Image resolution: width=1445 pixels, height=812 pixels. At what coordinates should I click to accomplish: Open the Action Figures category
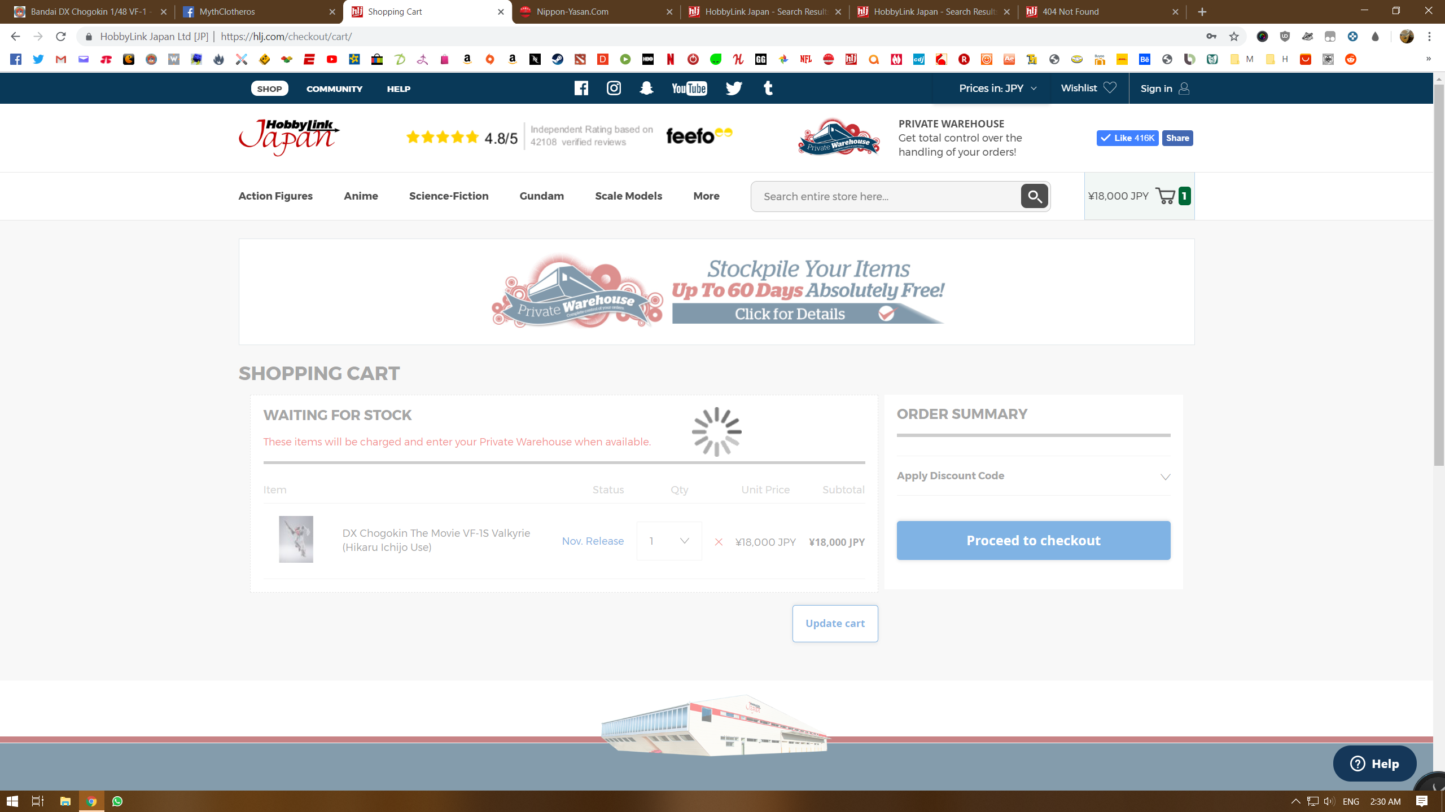pos(275,196)
